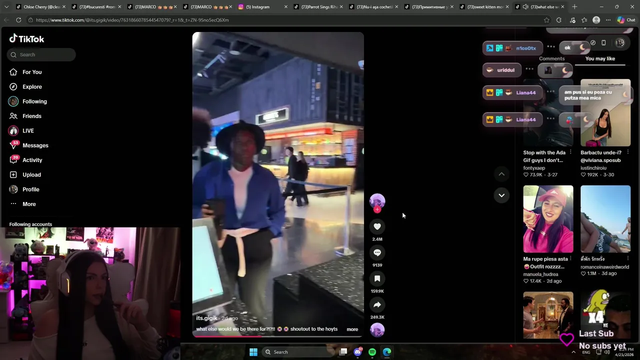
Task: Pause the playing video
Action: (x=278, y=184)
